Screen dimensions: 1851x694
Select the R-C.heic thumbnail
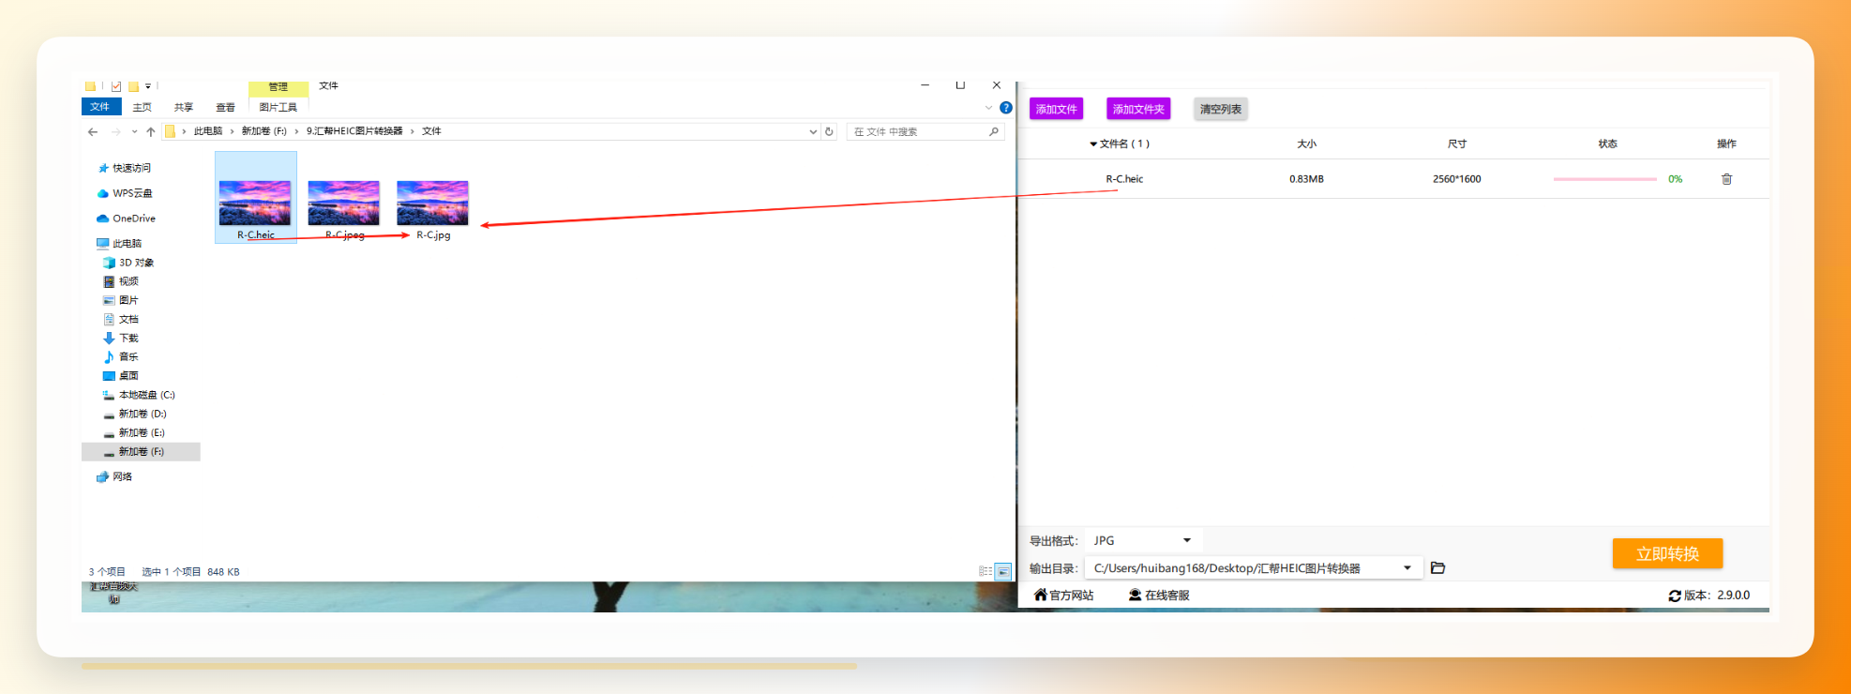click(x=255, y=203)
